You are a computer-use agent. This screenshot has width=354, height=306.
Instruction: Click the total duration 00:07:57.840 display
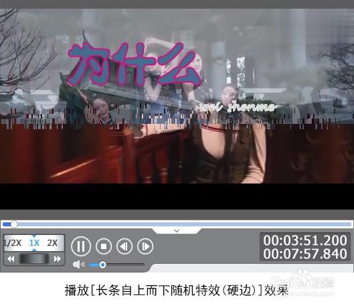coord(305,254)
